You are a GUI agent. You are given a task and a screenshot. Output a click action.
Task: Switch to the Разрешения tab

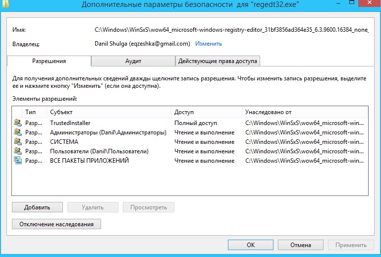(49, 61)
